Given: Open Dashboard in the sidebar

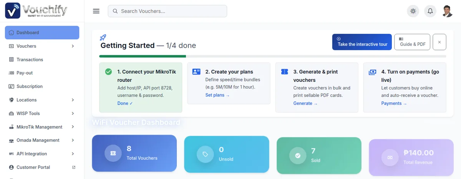Looking at the screenshot, I should point(42,33).
